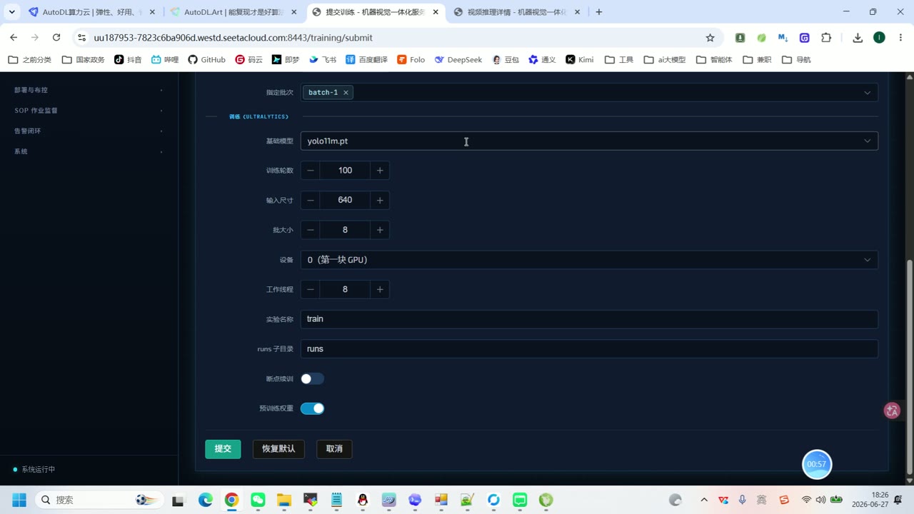Open the 智能体 bookmarks folder
Screen dimensions: 914x514
pyautogui.click(x=714, y=60)
